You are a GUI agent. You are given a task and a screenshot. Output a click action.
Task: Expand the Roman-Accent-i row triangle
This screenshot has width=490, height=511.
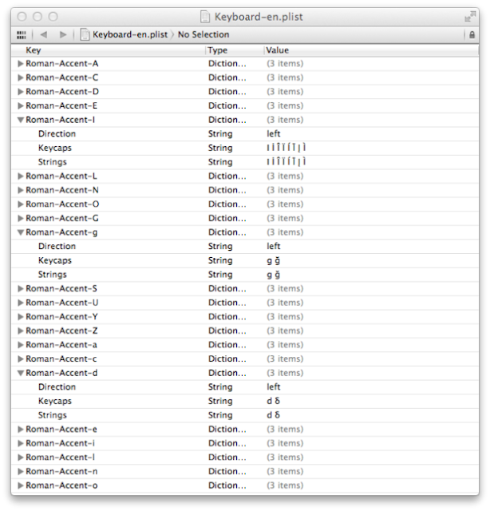click(21, 443)
